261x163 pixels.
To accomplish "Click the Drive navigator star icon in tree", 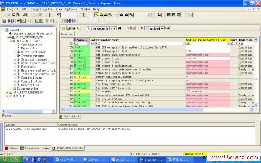I will coord(19,52).
